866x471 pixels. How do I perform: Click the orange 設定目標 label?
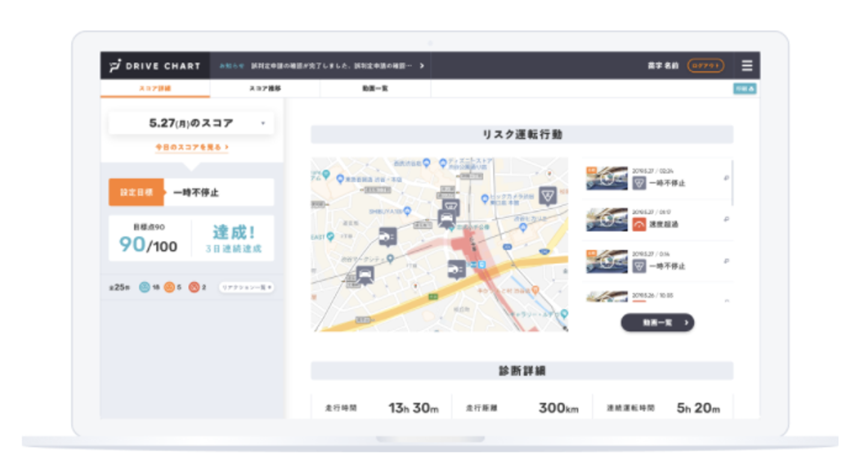(x=137, y=192)
